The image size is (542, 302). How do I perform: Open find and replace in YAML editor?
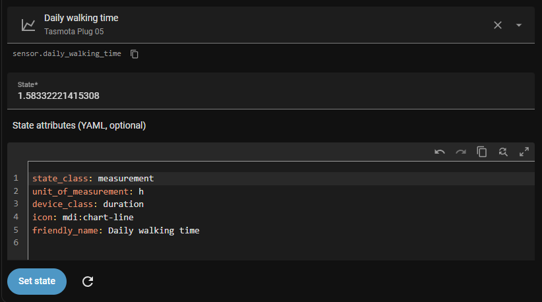tap(503, 152)
